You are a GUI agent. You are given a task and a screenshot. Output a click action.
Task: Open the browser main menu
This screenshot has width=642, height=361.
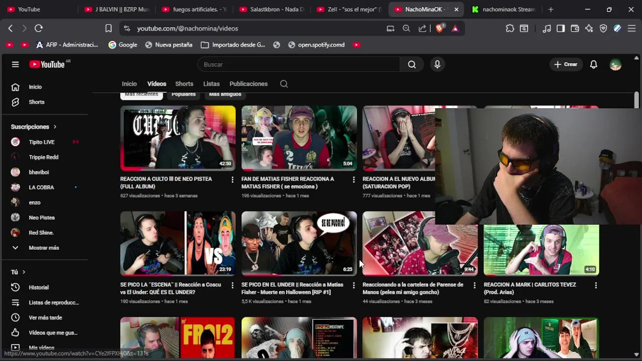point(632,29)
